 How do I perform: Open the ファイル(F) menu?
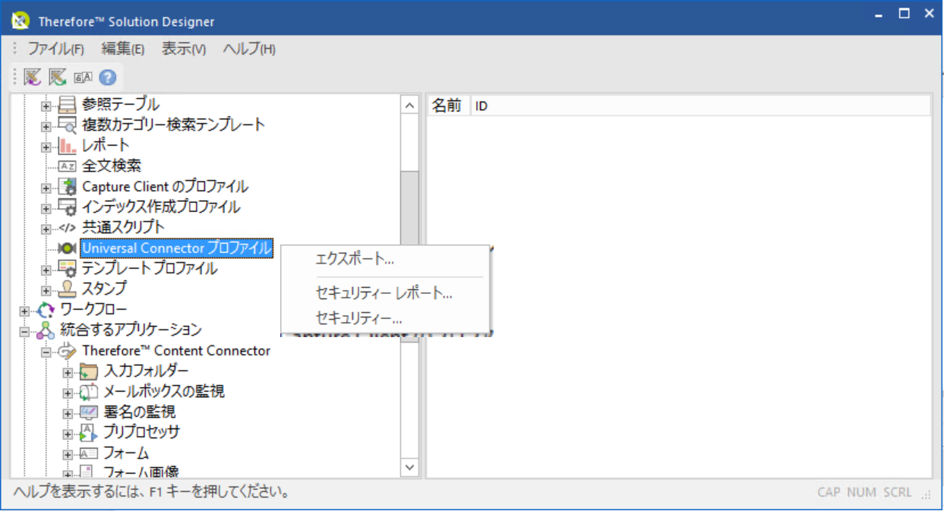55,49
